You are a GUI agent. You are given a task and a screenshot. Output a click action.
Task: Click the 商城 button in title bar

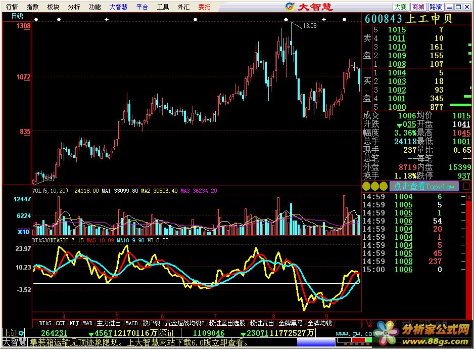[x=418, y=7]
